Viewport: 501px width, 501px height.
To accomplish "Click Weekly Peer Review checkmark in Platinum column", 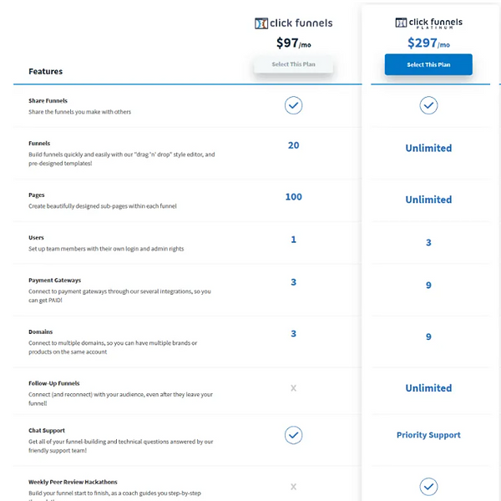I will coord(428,486).
